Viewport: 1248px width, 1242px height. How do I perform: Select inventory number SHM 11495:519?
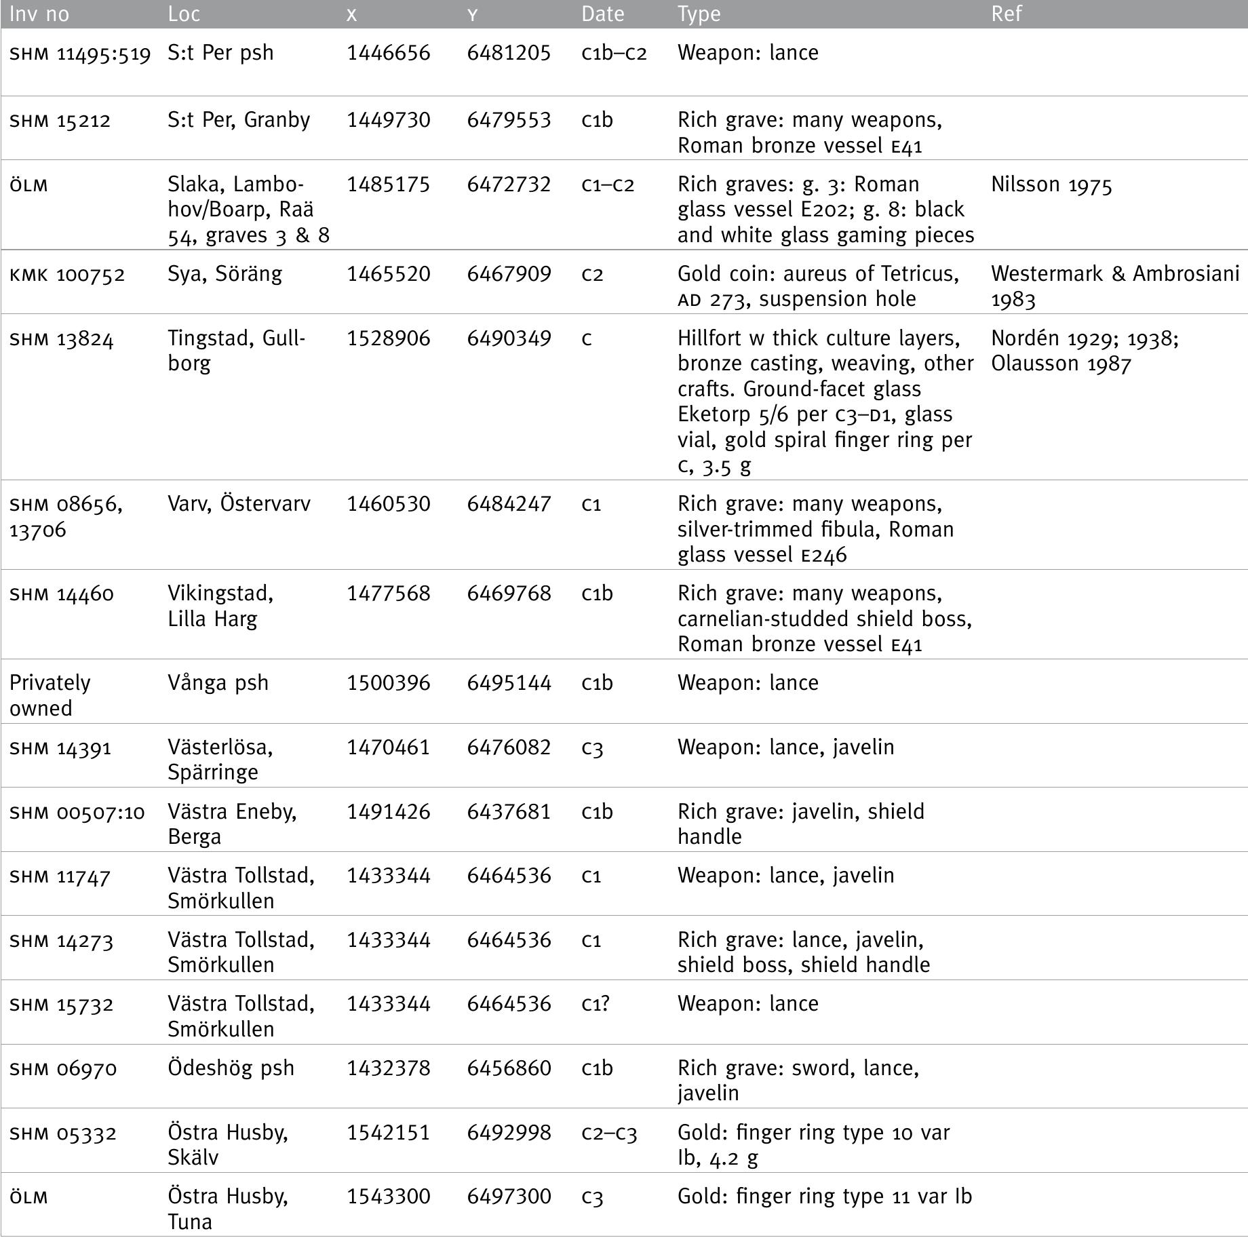click(80, 54)
